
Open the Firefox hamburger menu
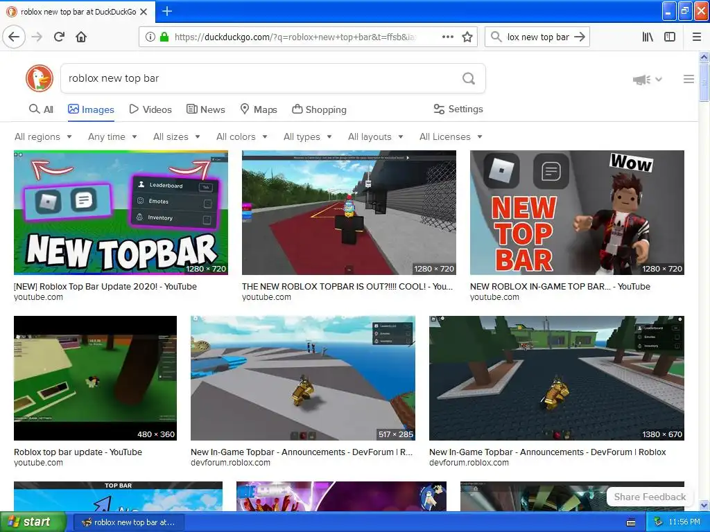[x=696, y=37]
